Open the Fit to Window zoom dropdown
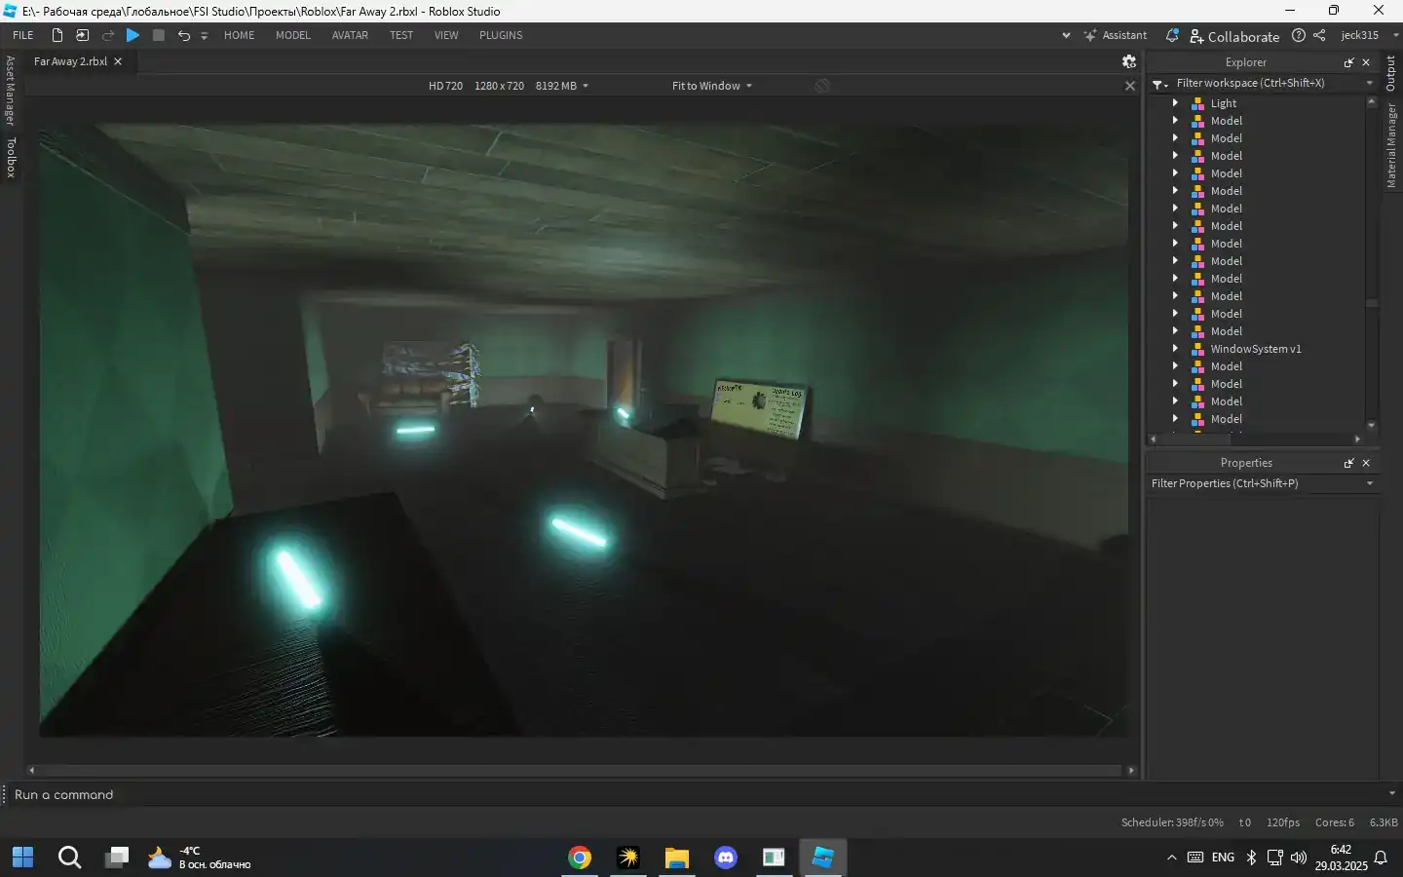 pos(712,86)
